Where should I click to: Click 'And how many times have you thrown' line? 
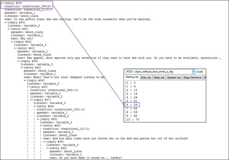(115, 138)
